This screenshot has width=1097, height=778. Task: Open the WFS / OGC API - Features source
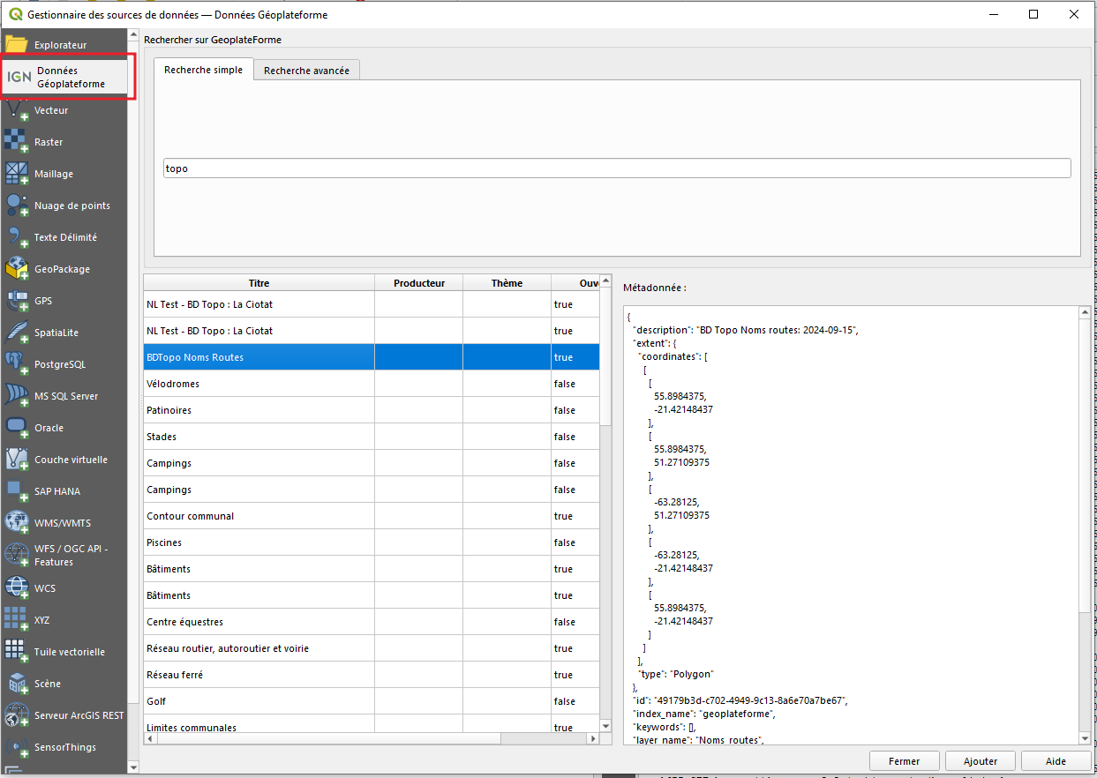[64, 555]
